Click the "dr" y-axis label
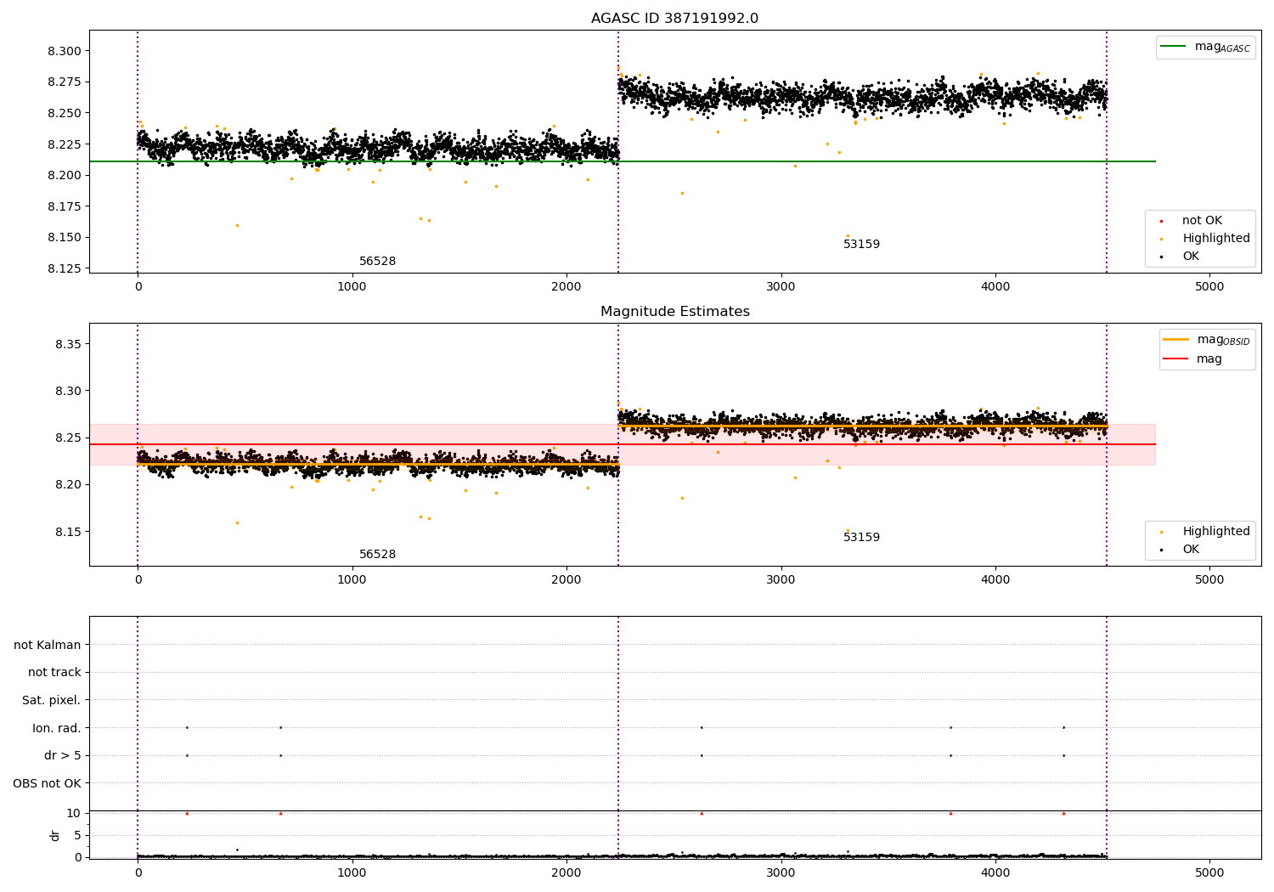1274x892 pixels. 55,835
